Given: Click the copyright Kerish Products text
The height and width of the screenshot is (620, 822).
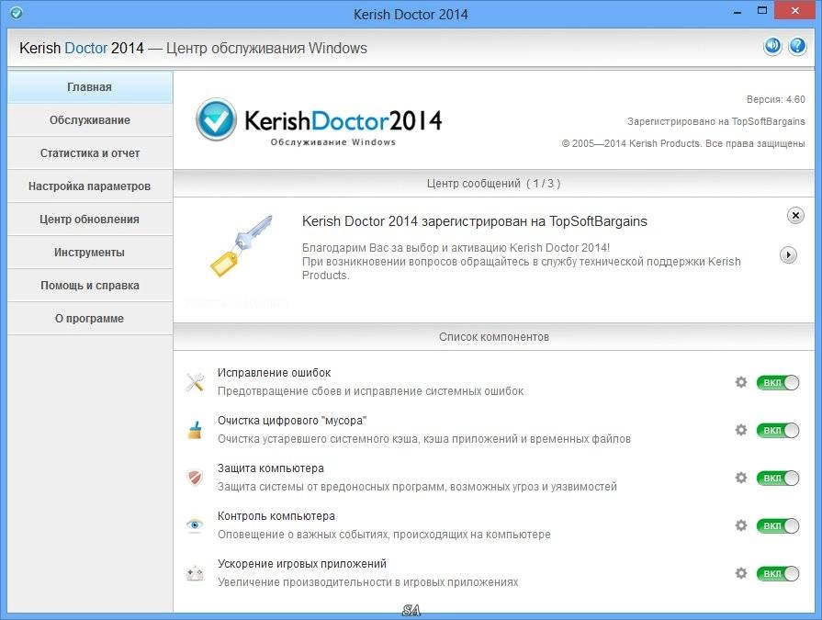Looking at the screenshot, I should 683,143.
